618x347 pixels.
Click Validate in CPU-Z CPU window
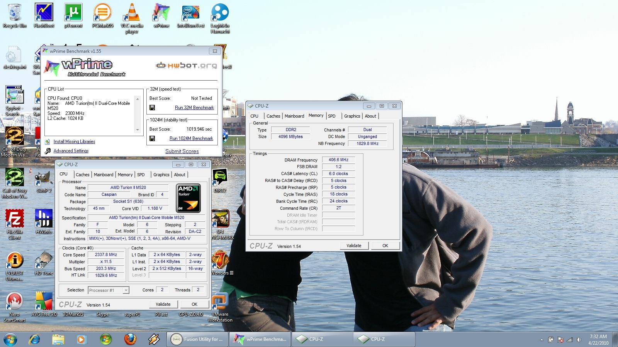(x=163, y=304)
